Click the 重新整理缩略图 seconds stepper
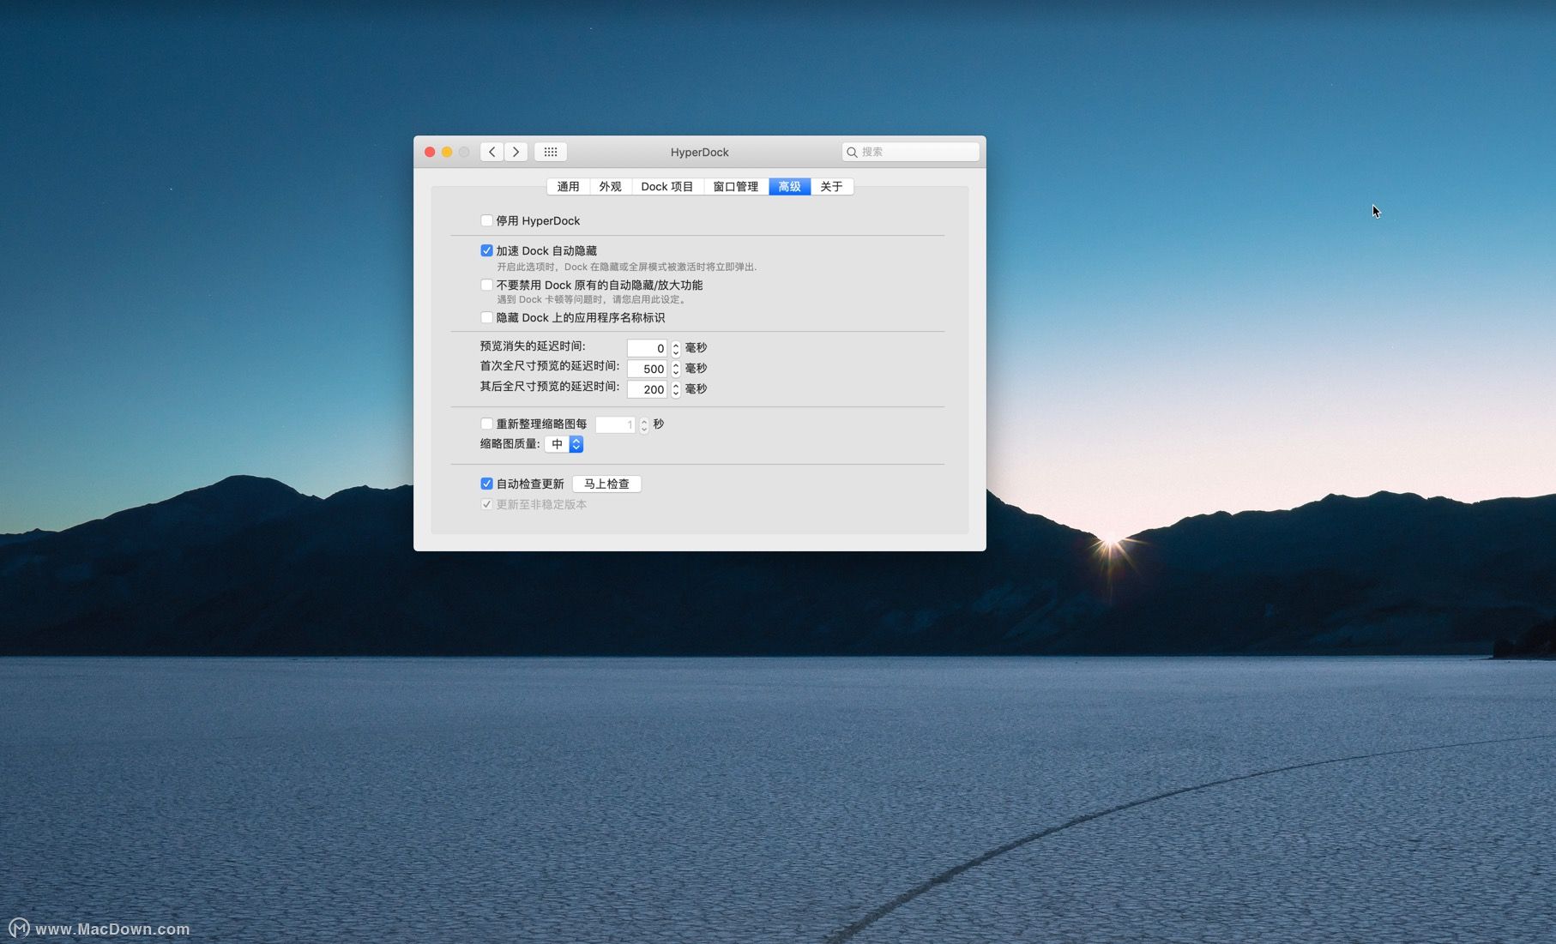Image resolution: width=1556 pixels, height=944 pixels. point(644,424)
